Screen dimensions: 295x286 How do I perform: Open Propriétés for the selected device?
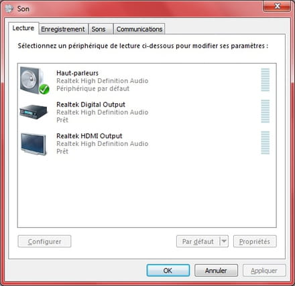click(255, 241)
